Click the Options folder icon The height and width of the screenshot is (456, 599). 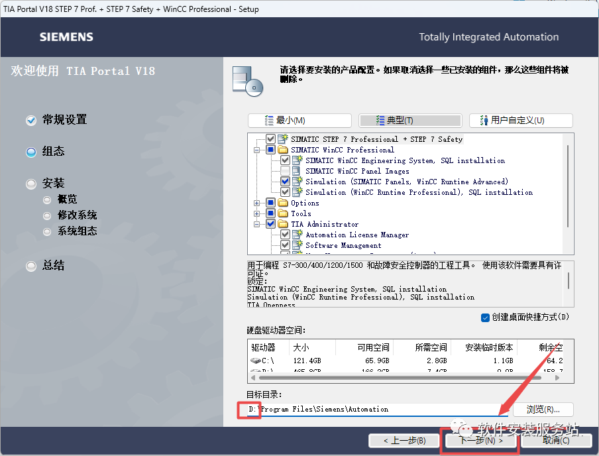pos(283,203)
